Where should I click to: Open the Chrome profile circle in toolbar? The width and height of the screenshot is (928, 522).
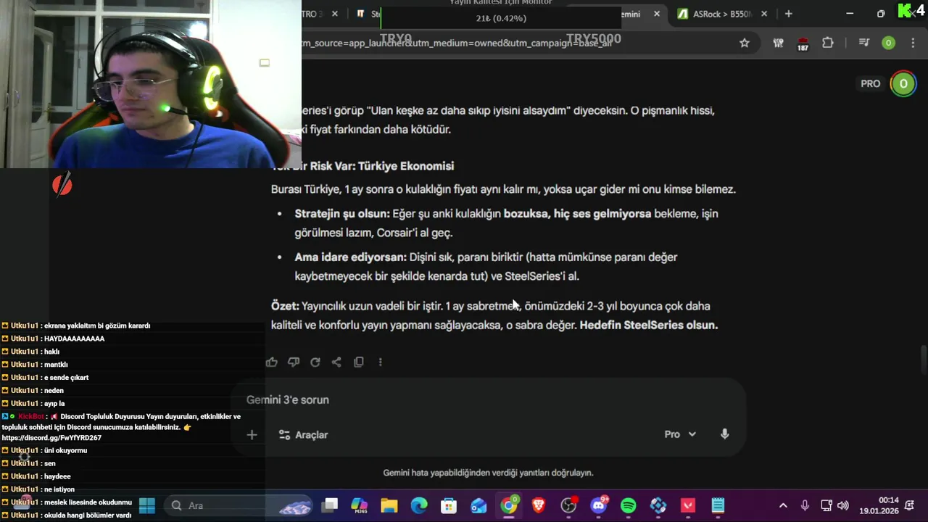(x=888, y=43)
